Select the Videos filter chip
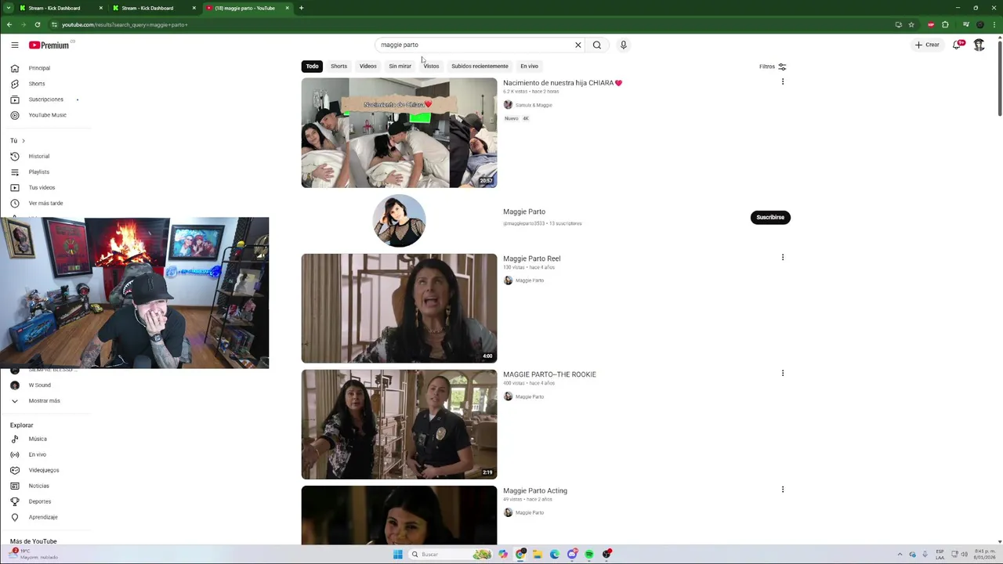The height and width of the screenshot is (564, 1003). pyautogui.click(x=368, y=66)
